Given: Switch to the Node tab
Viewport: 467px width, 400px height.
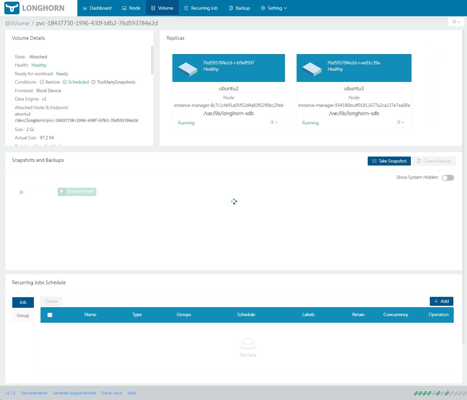Looking at the screenshot, I should [x=131, y=8].
